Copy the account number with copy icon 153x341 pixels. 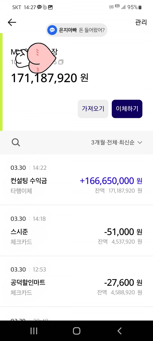point(61,62)
